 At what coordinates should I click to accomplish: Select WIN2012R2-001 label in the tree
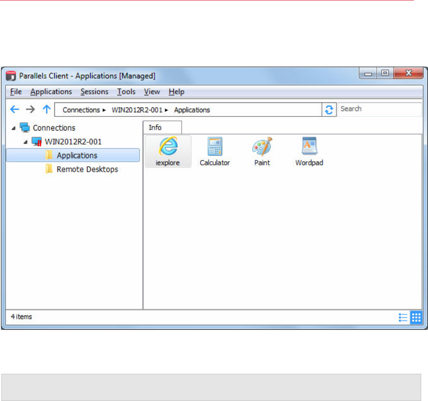pos(73,142)
